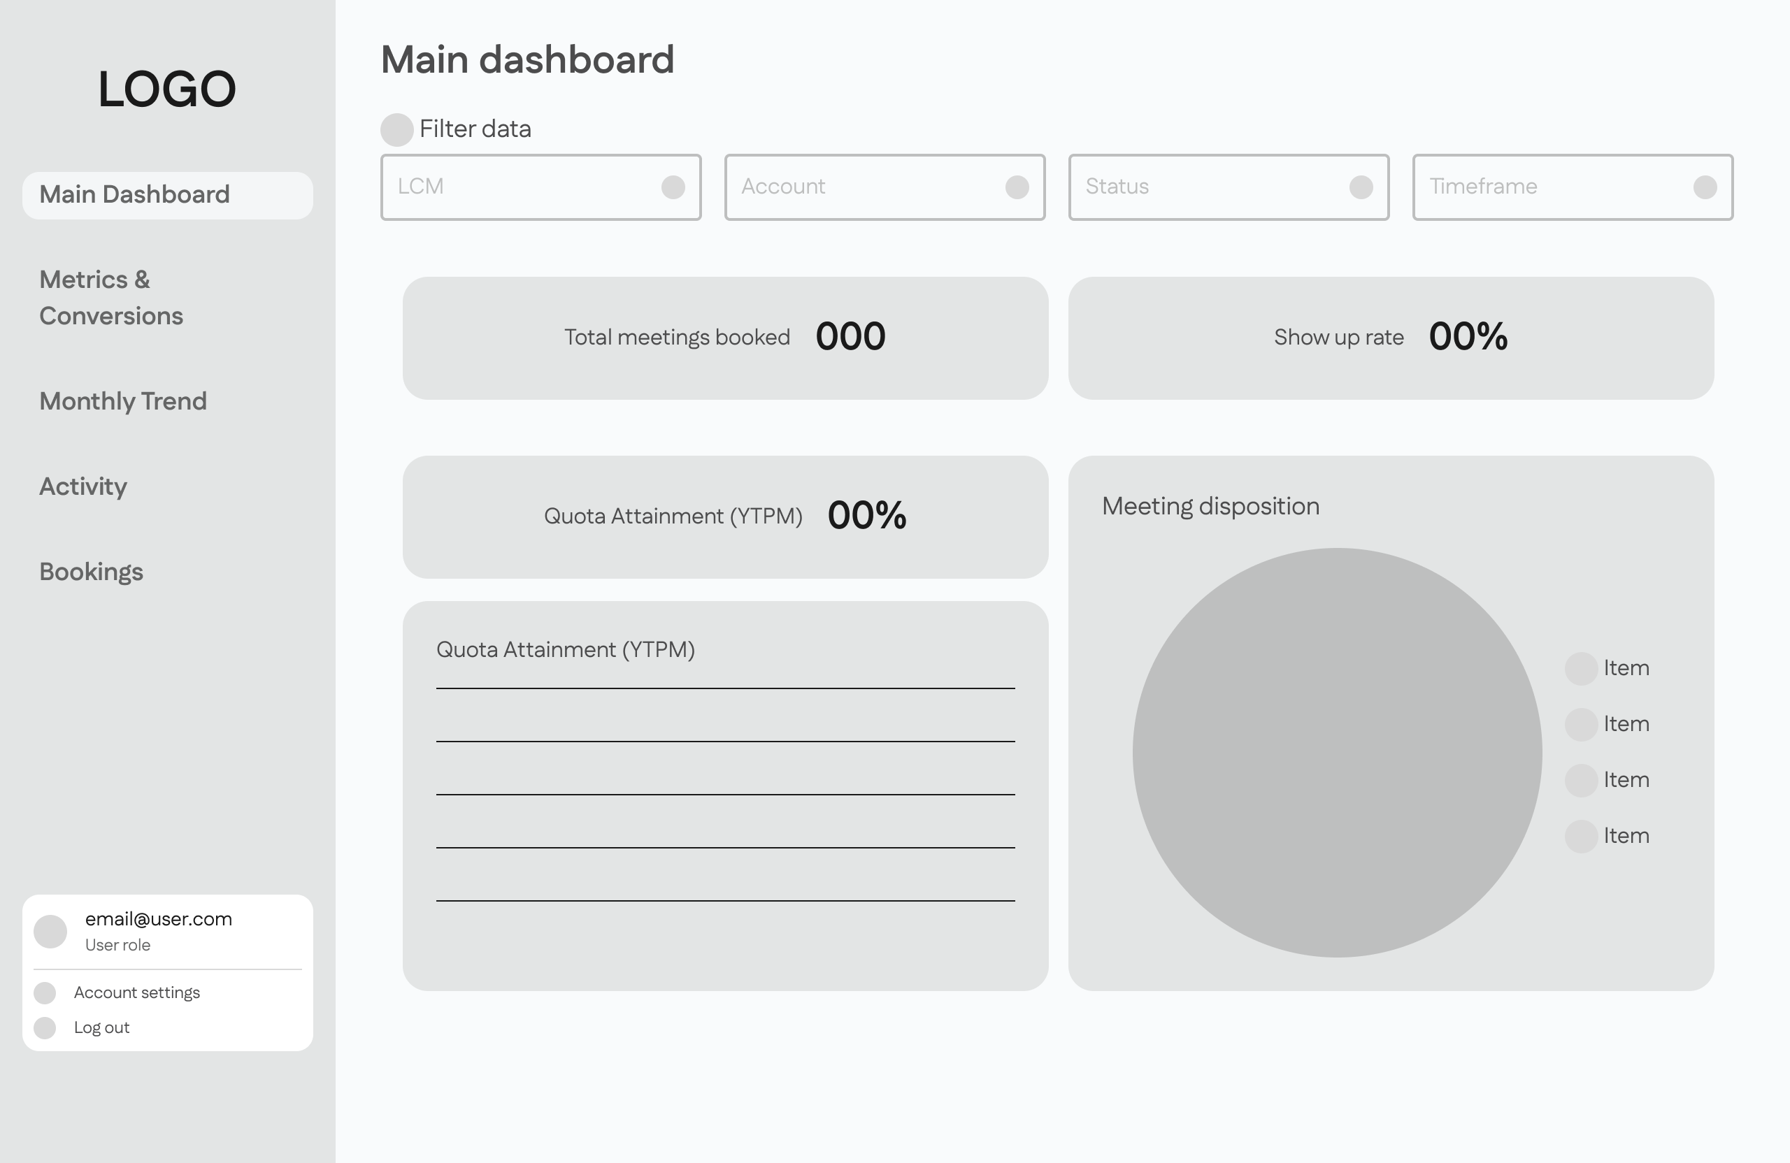Switch to the Activity page
The height and width of the screenshot is (1163, 1790).
83,486
